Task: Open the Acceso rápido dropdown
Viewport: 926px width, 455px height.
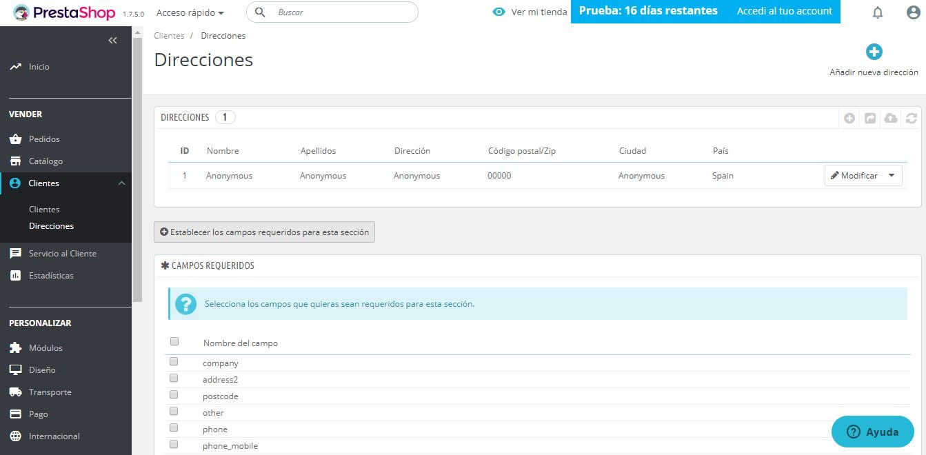Action: [188, 12]
